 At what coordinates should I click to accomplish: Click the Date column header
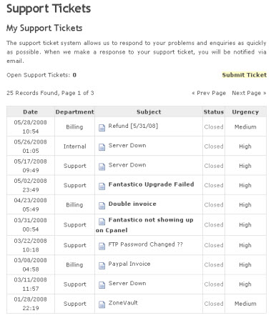31,112
